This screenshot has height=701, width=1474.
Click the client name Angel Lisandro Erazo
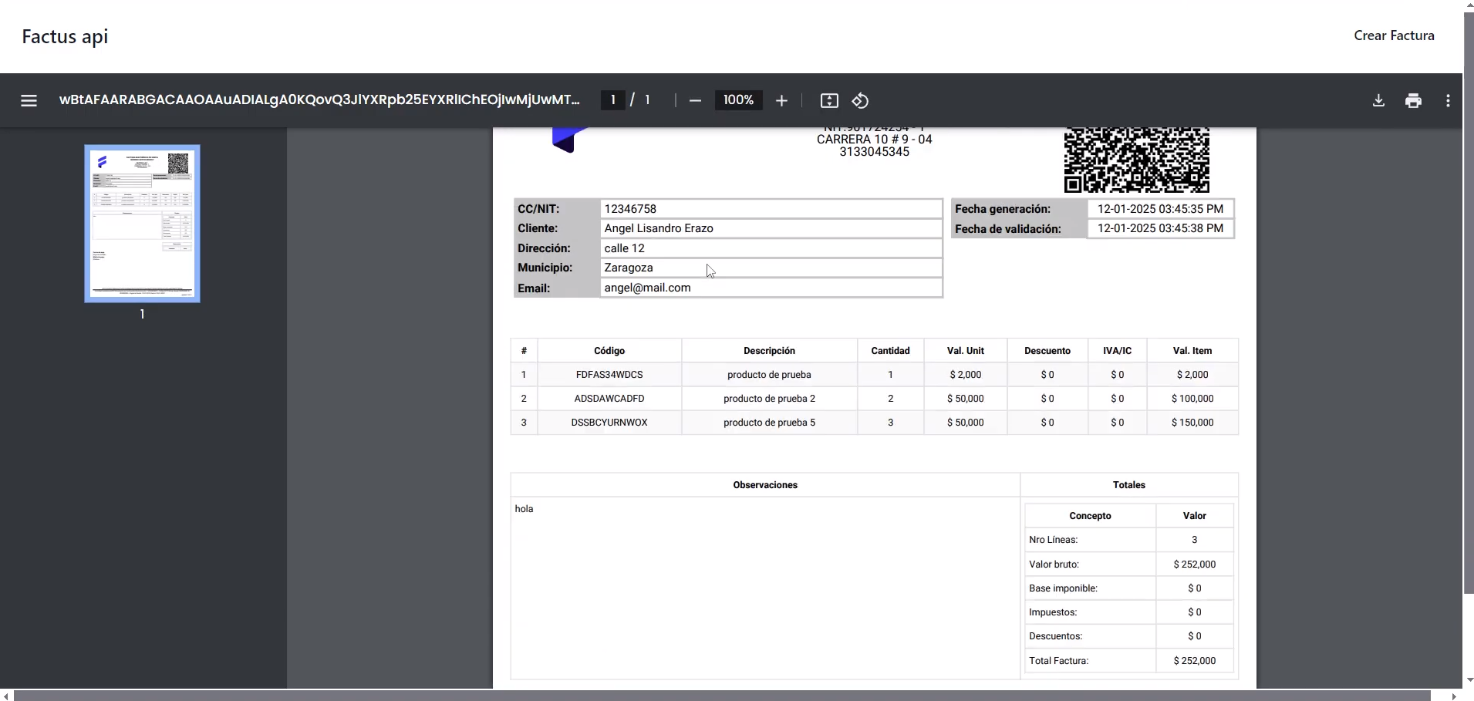click(659, 228)
